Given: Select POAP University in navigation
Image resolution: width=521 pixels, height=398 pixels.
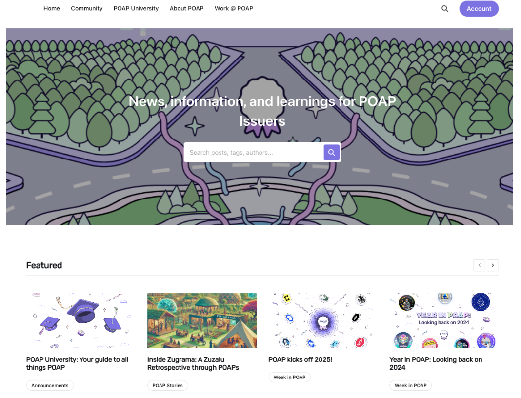Looking at the screenshot, I should 136,8.
